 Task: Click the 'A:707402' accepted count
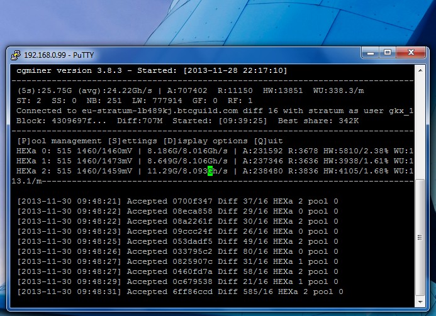187,90
